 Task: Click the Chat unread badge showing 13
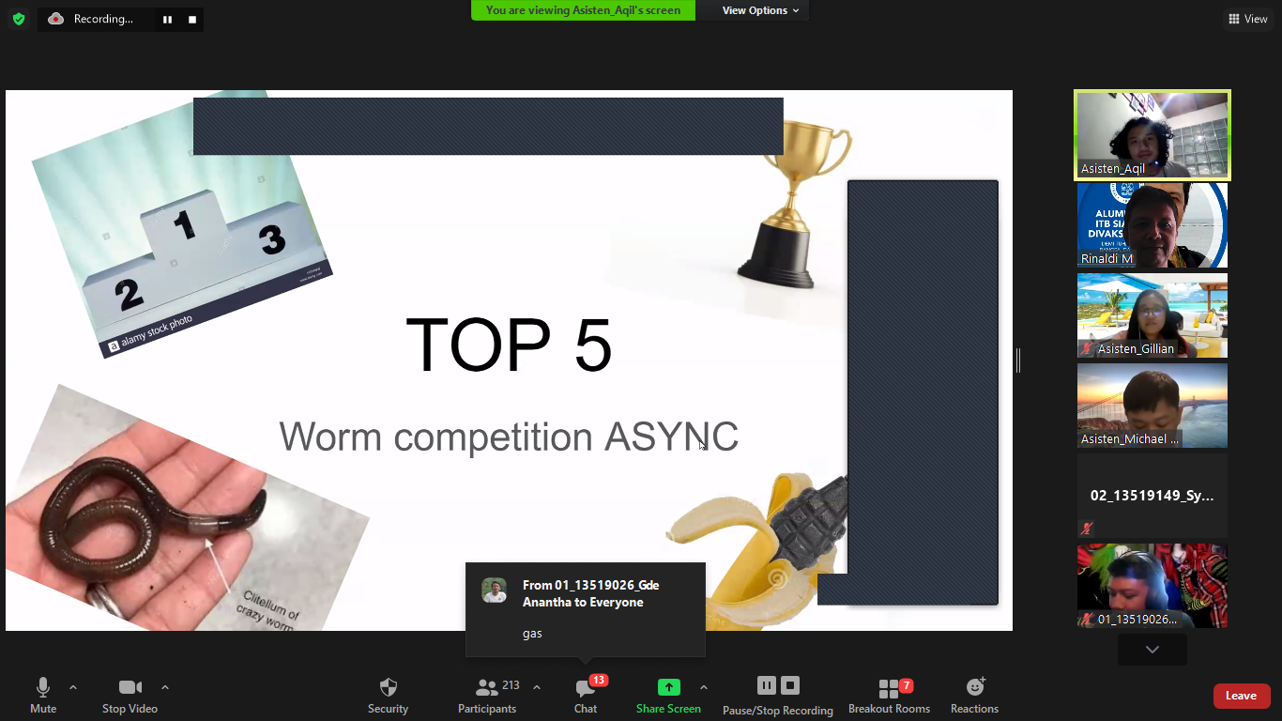point(599,680)
